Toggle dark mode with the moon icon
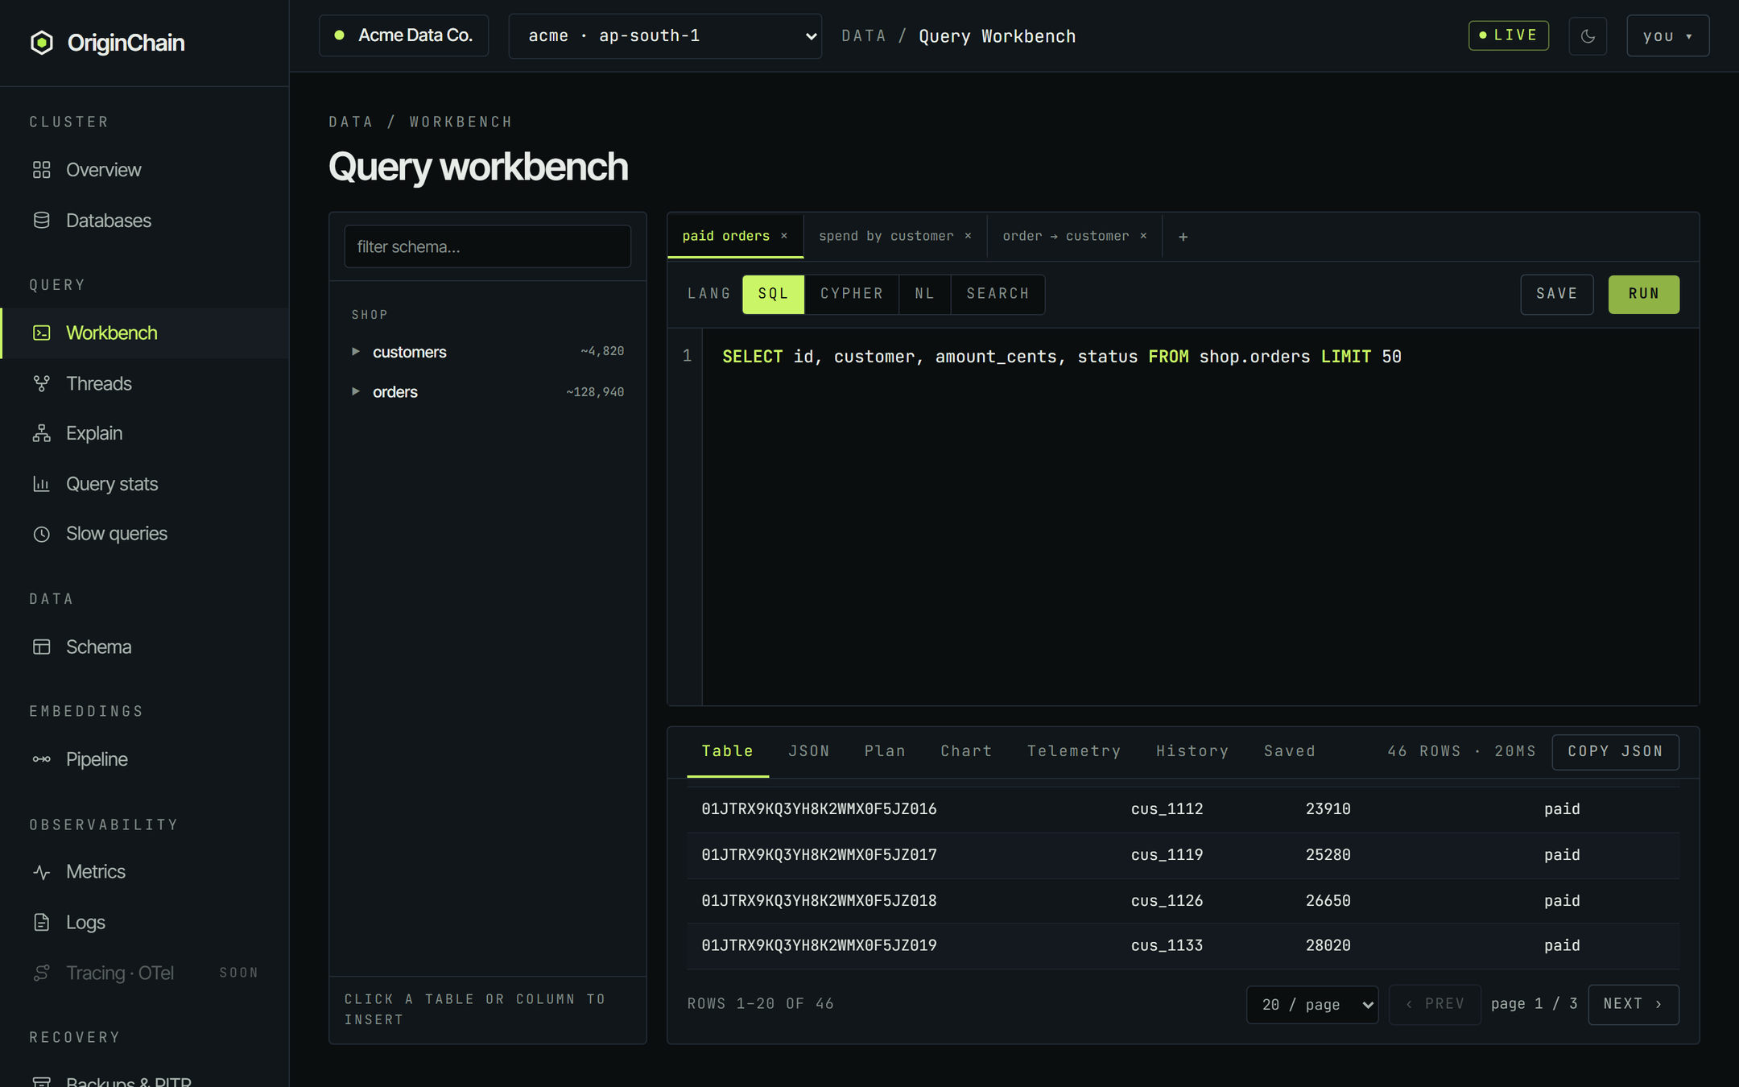The image size is (1739, 1087). click(x=1588, y=35)
